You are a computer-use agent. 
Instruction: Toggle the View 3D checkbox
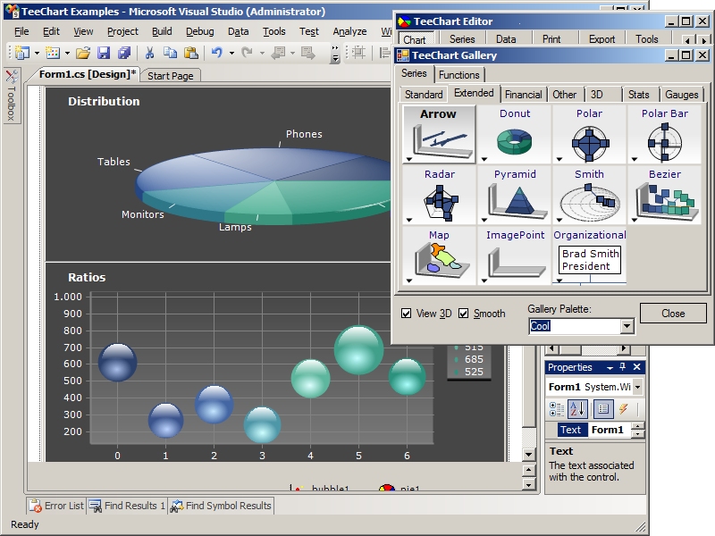406,314
